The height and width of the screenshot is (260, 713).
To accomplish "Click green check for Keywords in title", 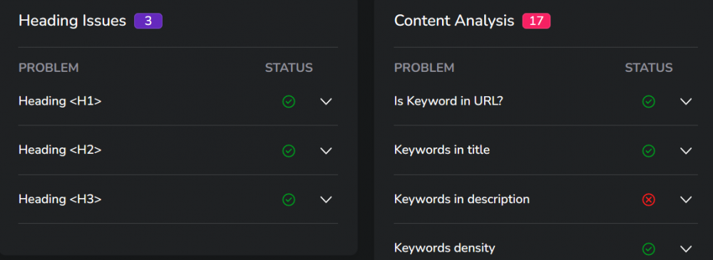I will pos(648,150).
